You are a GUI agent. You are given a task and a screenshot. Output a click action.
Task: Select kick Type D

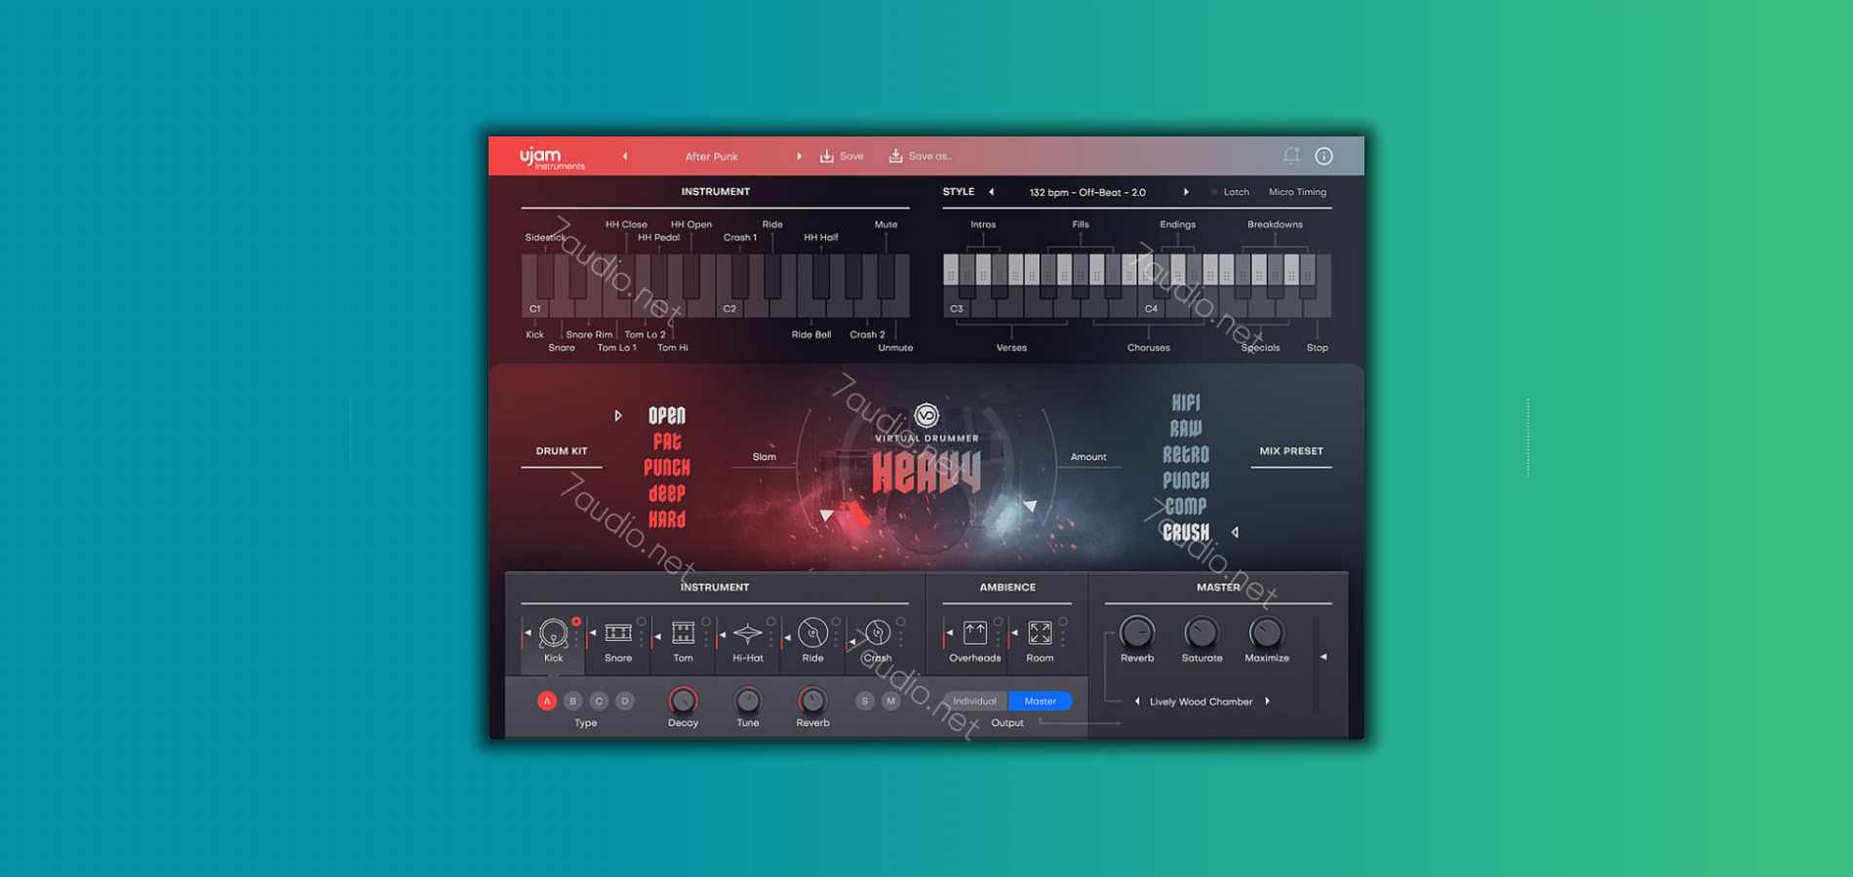pyautogui.click(x=625, y=701)
